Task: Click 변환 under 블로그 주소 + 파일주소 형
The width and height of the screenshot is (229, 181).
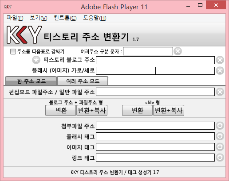Action: [x=60, y=110]
